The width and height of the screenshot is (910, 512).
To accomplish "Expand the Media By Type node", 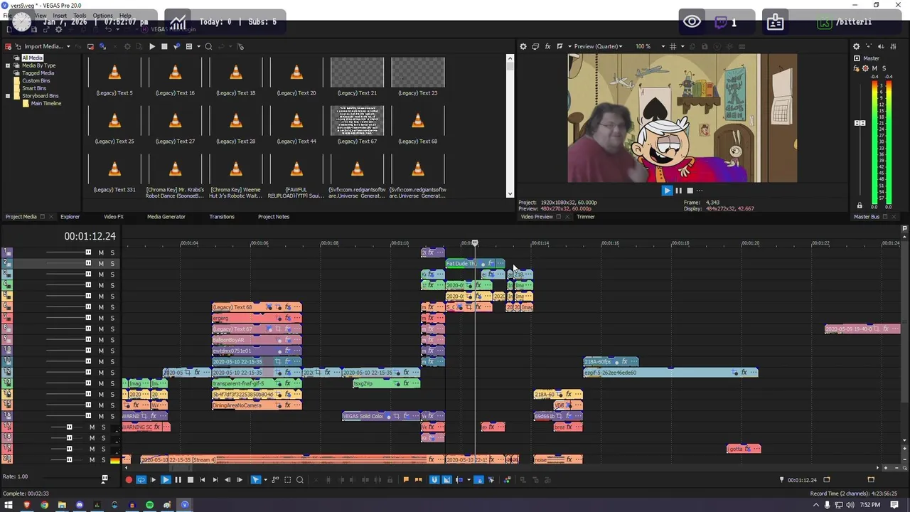I will point(8,65).
